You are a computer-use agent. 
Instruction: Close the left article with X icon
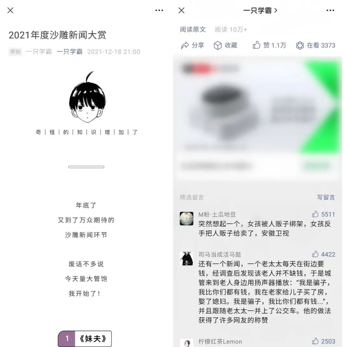coord(11,11)
